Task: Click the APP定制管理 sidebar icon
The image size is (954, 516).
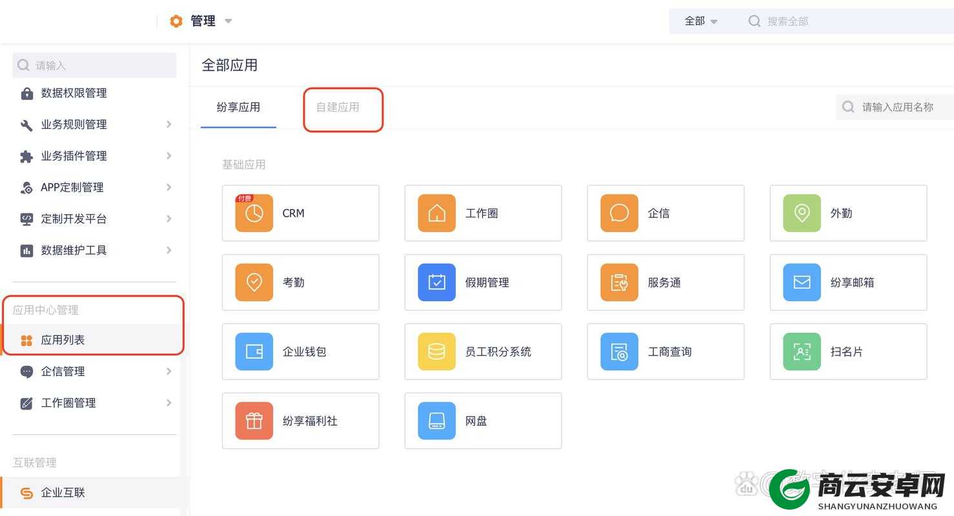Action: 26,188
